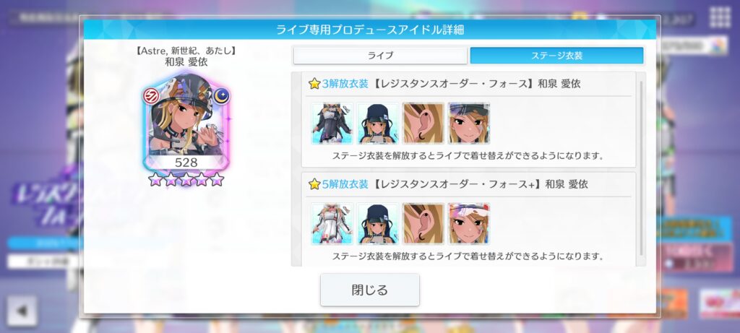Open the grid menu icon at top right
The width and height of the screenshot is (740, 333).
[x=720, y=18]
